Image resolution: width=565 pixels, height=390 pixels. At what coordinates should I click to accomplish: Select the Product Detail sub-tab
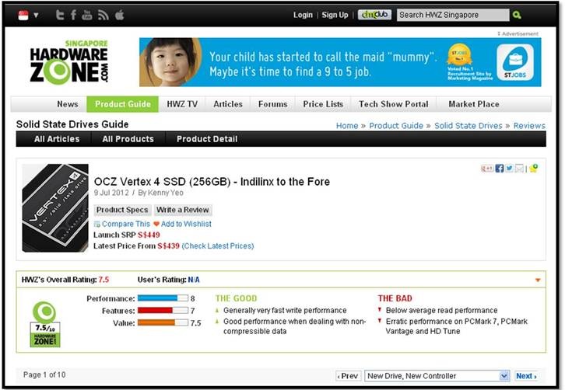coord(207,139)
